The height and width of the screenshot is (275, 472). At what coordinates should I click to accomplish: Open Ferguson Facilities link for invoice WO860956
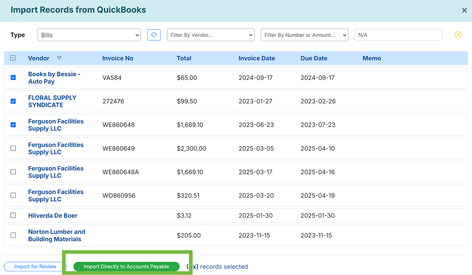pyautogui.click(x=56, y=195)
